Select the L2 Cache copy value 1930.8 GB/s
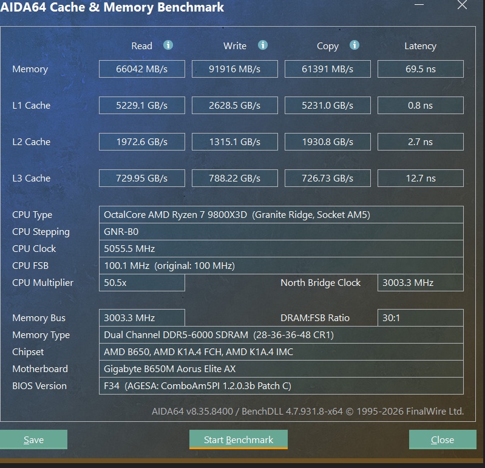This screenshot has height=468, width=485. [328, 142]
